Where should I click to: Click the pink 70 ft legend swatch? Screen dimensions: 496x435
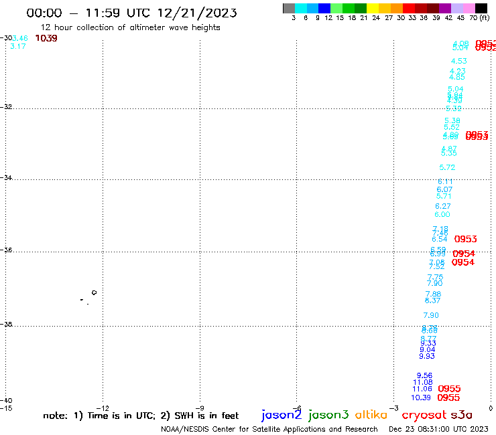click(x=469, y=8)
